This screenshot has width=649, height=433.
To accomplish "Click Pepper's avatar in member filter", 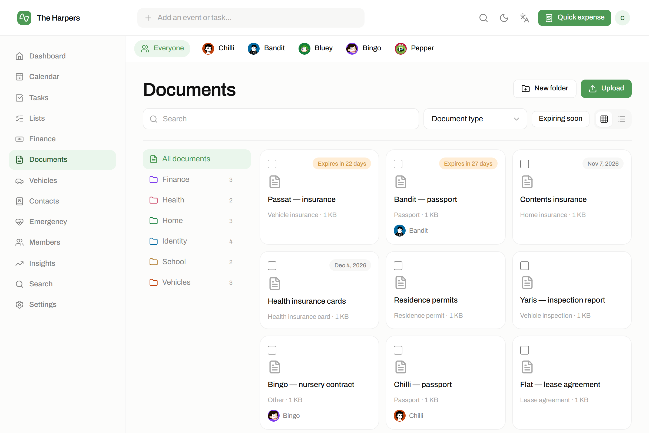I will (x=401, y=49).
